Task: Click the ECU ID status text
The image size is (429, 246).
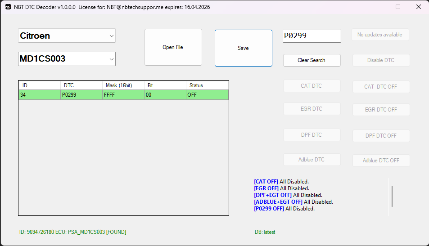Action: [72, 232]
